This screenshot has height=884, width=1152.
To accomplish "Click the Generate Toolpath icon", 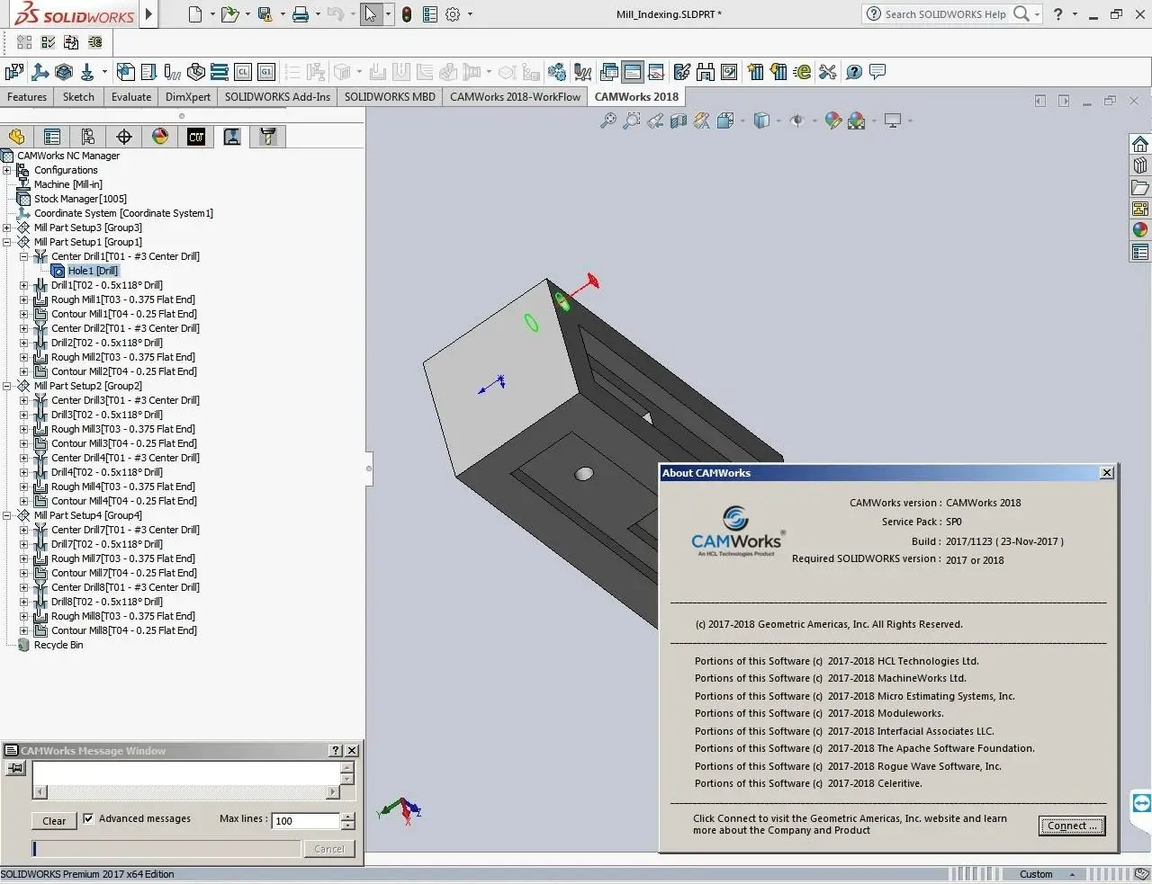I will (x=173, y=72).
